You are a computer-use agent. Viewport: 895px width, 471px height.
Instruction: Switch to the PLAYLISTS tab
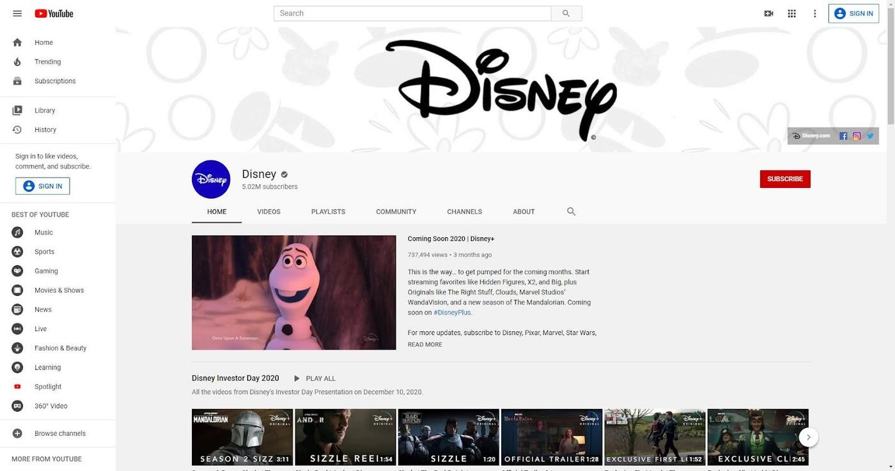(328, 212)
